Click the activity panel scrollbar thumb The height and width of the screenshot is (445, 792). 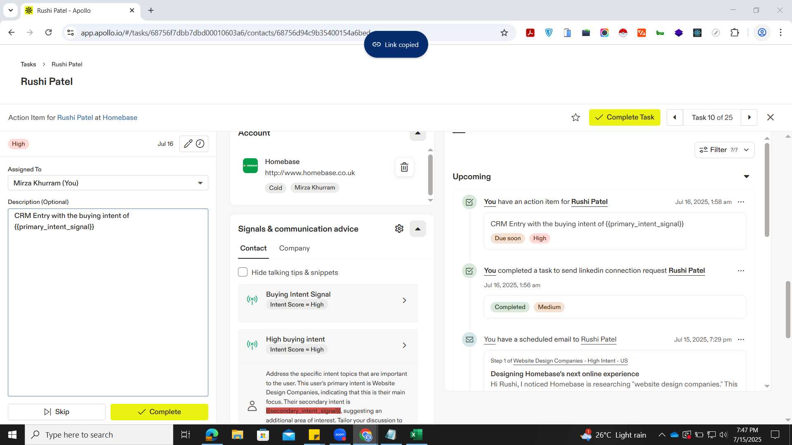pos(767,190)
